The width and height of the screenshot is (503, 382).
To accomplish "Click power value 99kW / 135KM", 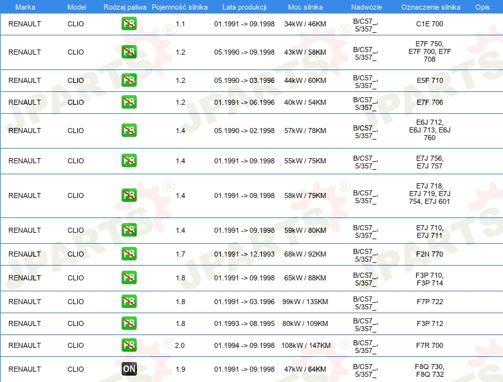I will (305, 302).
